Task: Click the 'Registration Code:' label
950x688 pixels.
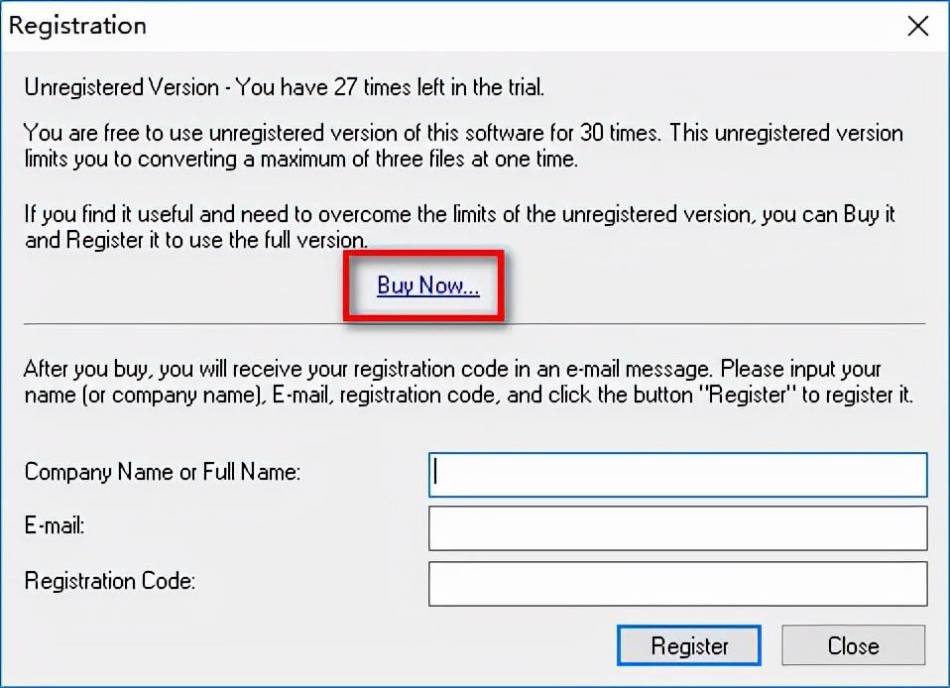Action: pos(110,581)
